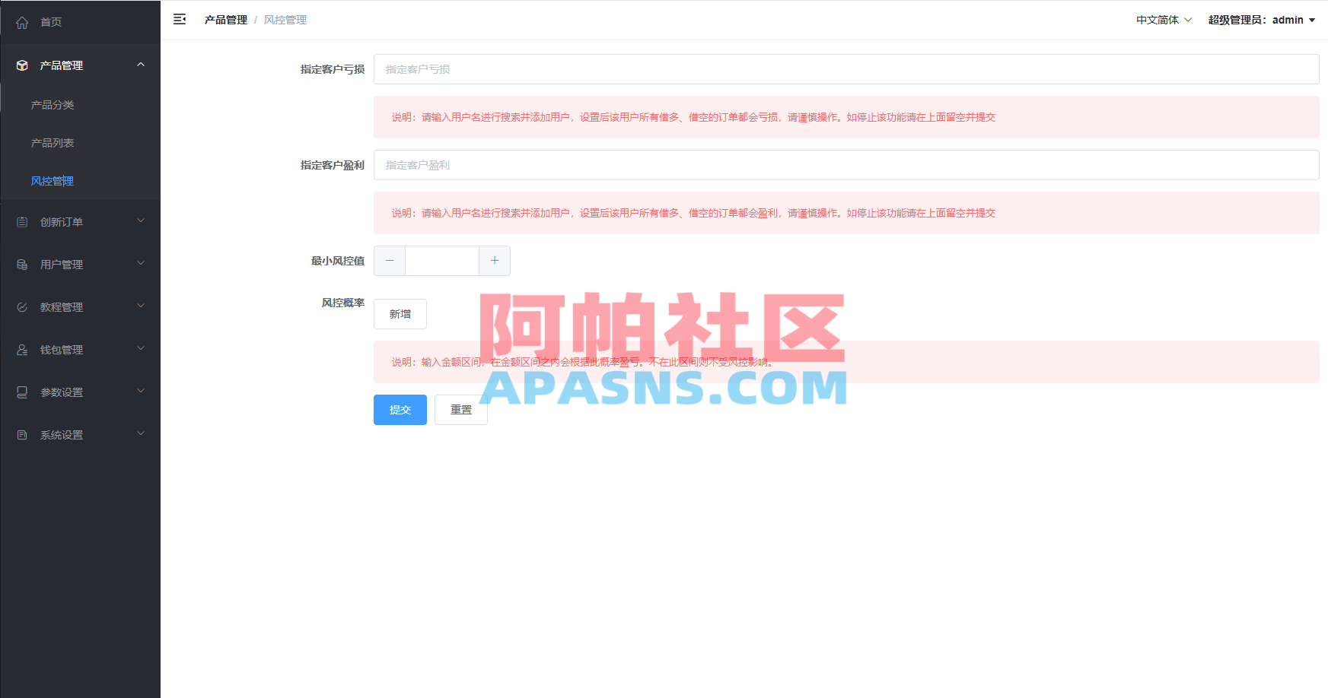
Task: Click the 重置 reset button
Action: click(x=461, y=410)
